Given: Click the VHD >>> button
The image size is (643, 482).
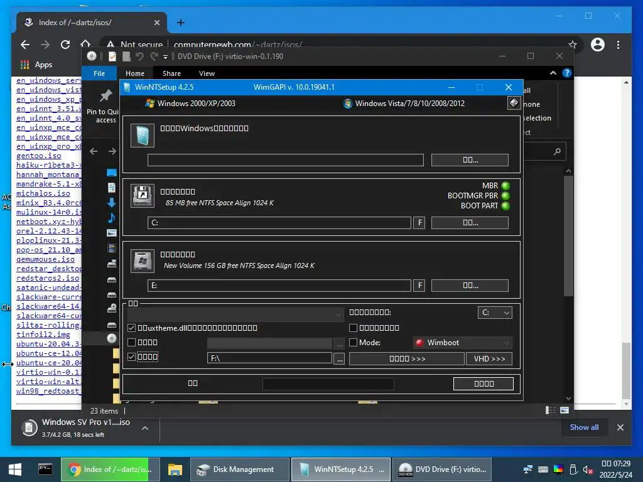Looking at the screenshot, I should point(489,358).
